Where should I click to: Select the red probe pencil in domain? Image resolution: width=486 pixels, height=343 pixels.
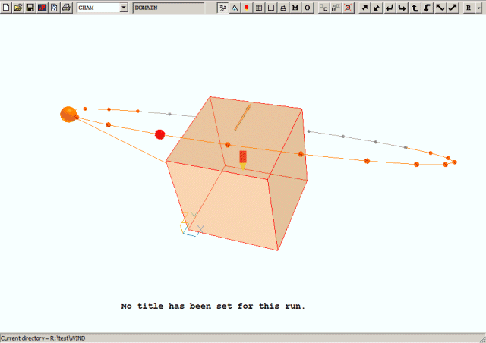pyautogui.click(x=243, y=160)
